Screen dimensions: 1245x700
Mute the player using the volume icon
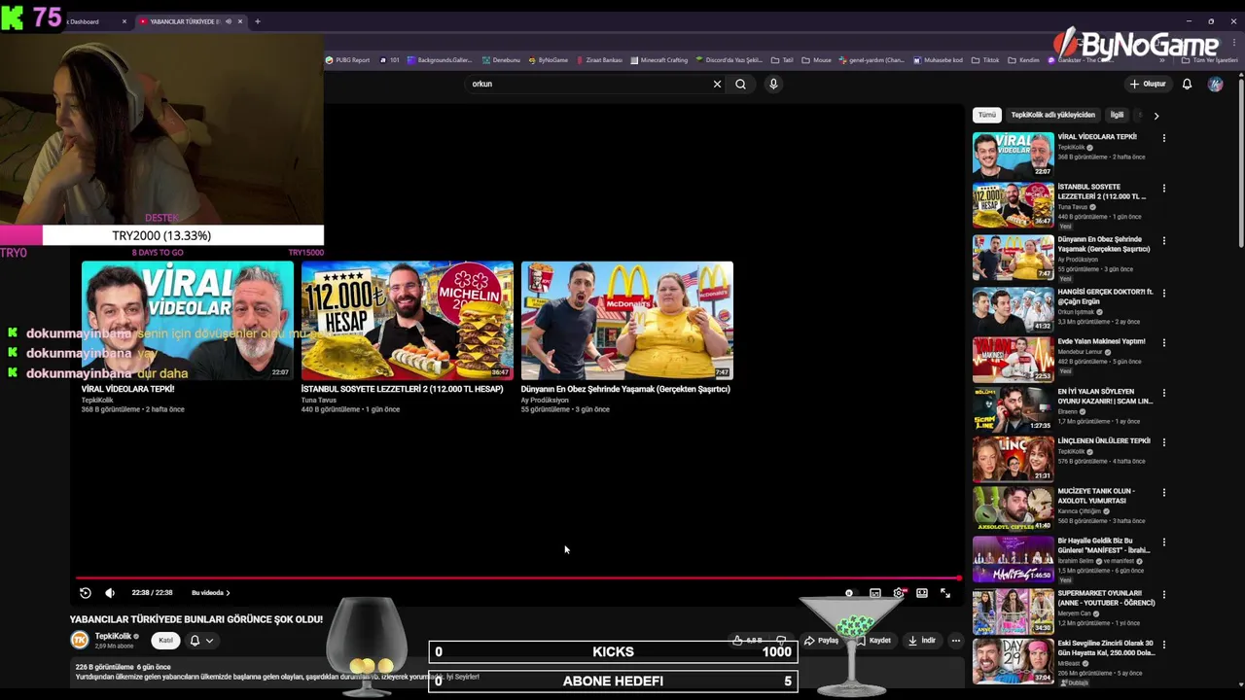coord(110,593)
